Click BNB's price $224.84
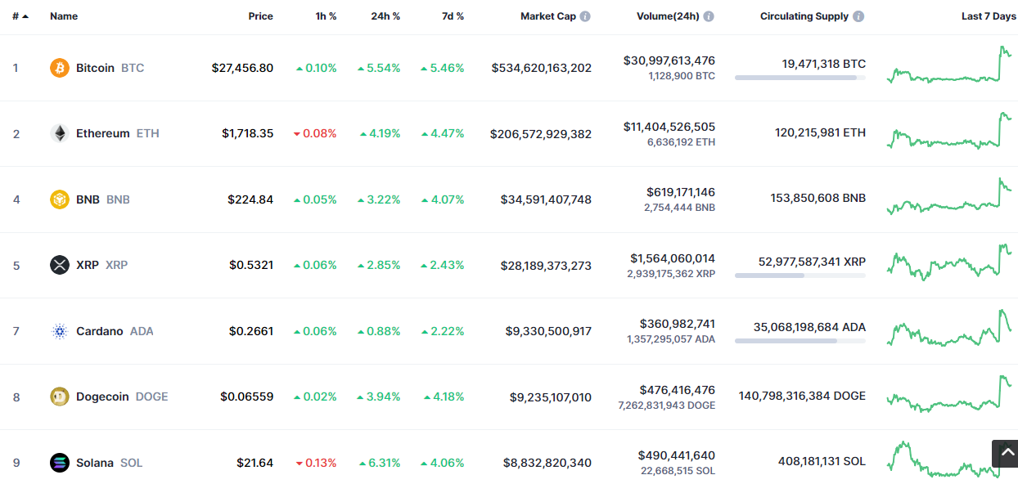The height and width of the screenshot is (484, 1018). (x=251, y=199)
